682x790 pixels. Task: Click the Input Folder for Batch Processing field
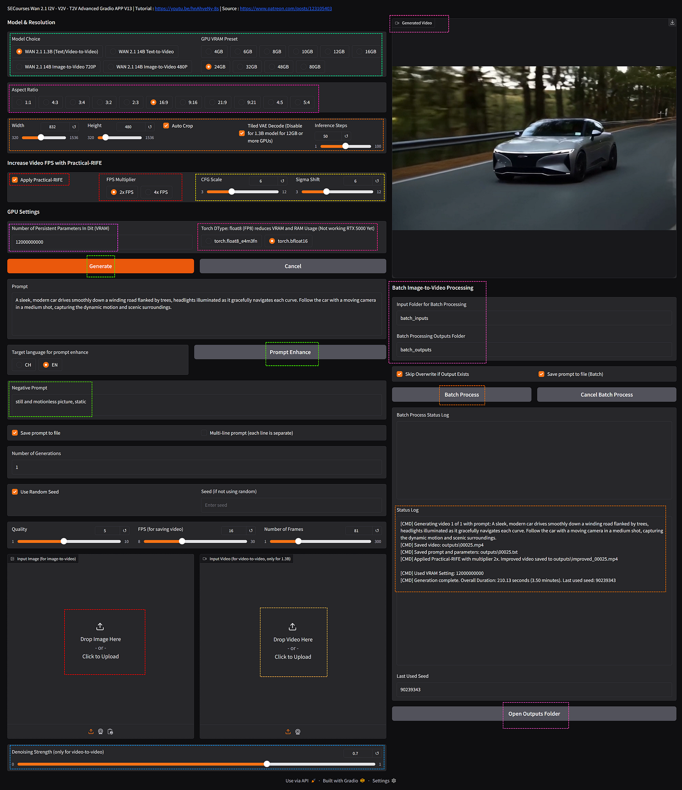pyautogui.click(x=534, y=318)
